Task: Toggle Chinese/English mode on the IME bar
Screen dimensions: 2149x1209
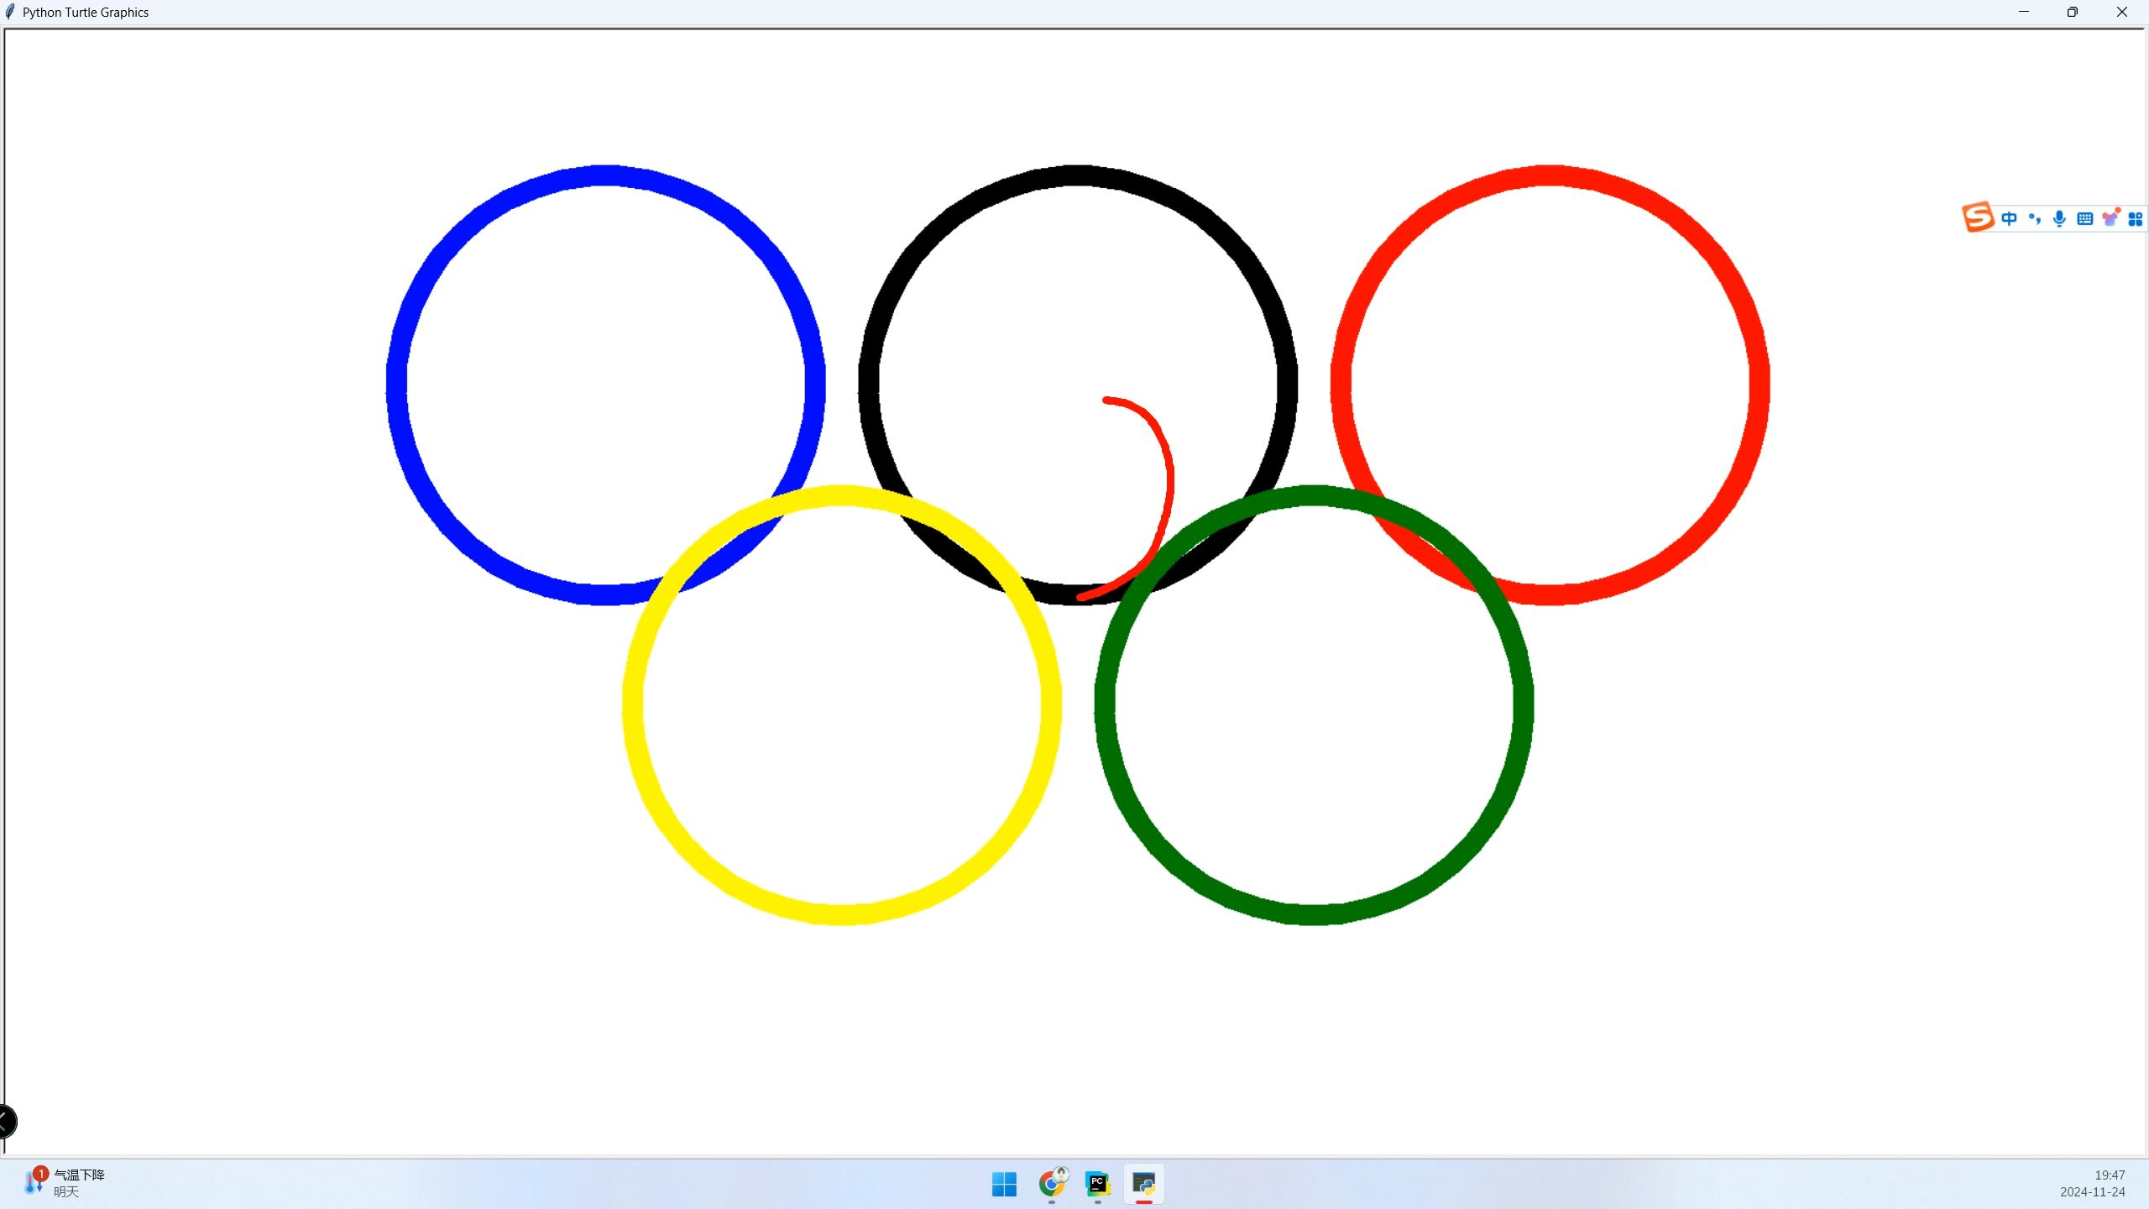Action: pyautogui.click(x=2009, y=219)
